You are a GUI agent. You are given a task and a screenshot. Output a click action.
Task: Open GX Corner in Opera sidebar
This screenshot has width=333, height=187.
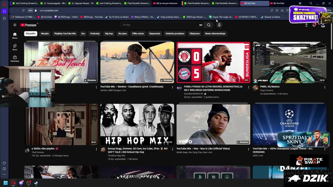click(4, 11)
